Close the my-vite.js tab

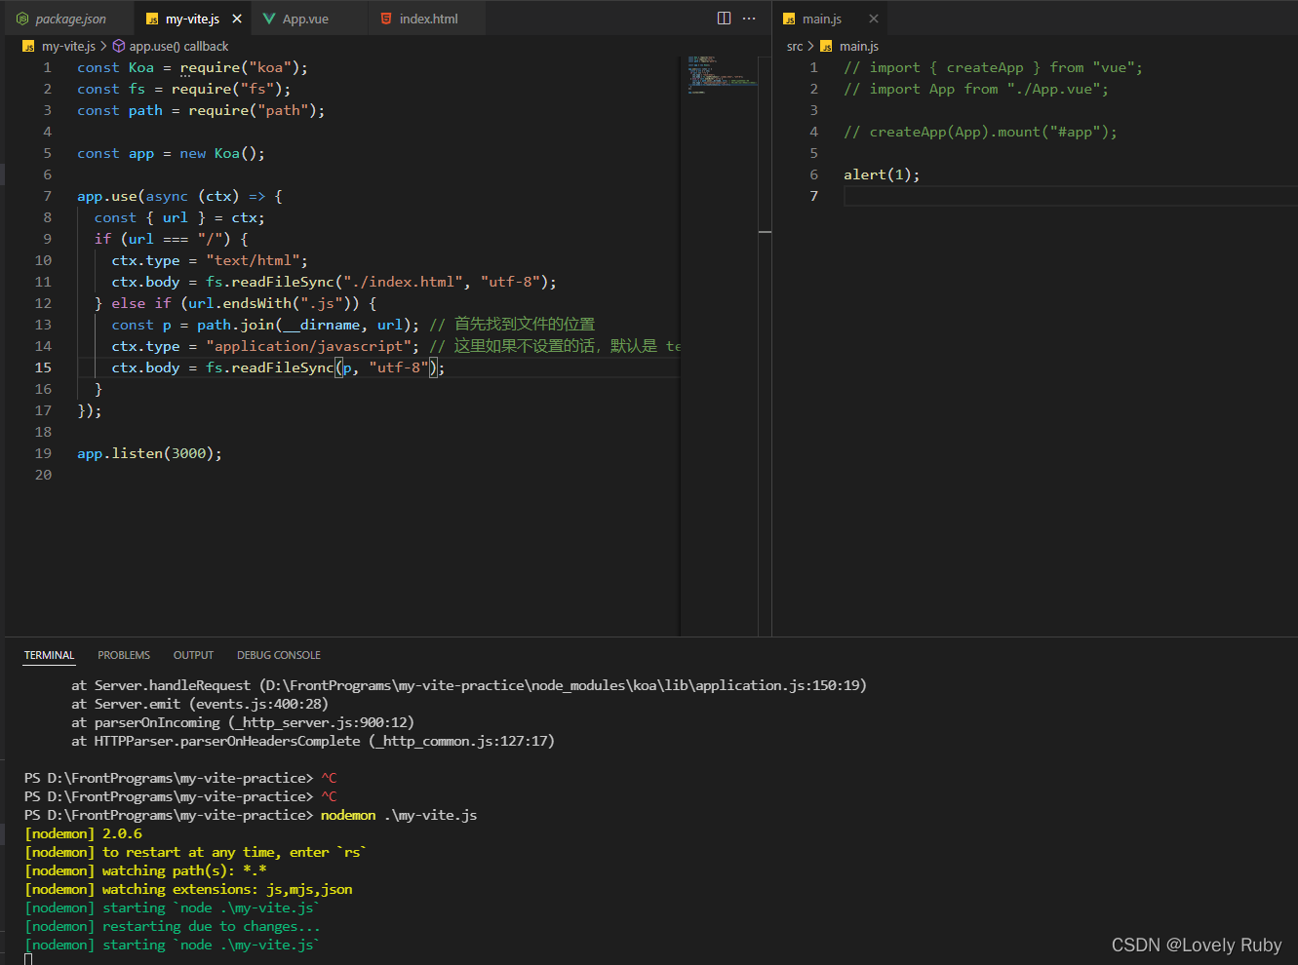pyautogui.click(x=237, y=19)
